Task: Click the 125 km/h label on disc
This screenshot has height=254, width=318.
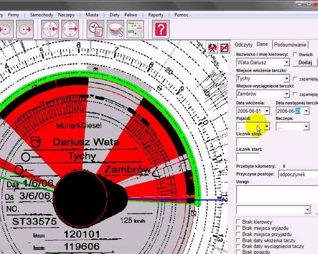Action: (132, 220)
